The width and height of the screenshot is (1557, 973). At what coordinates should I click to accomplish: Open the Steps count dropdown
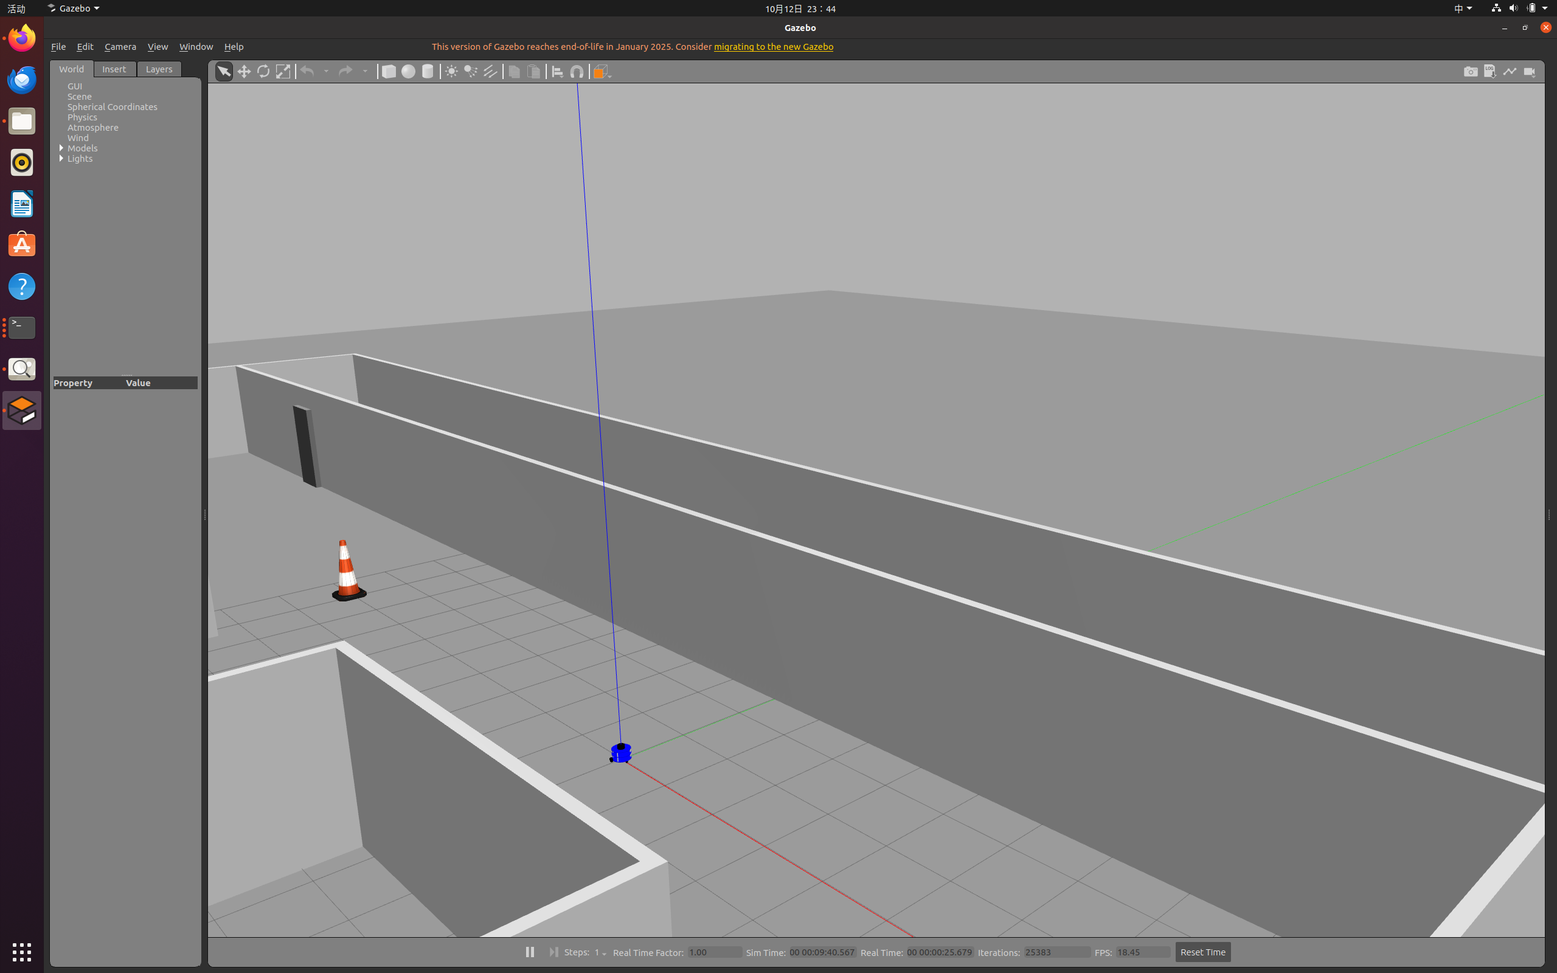600,952
